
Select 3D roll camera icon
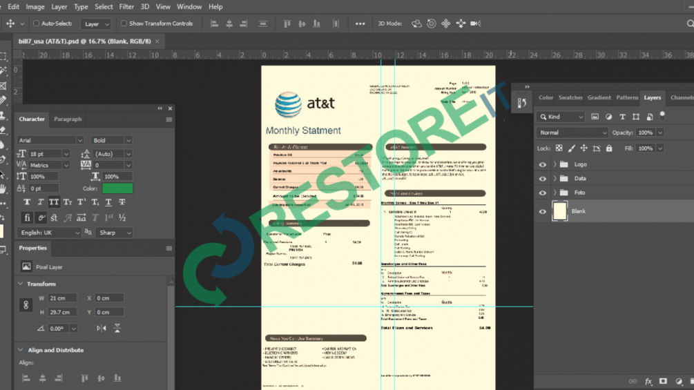pos(432,23)
